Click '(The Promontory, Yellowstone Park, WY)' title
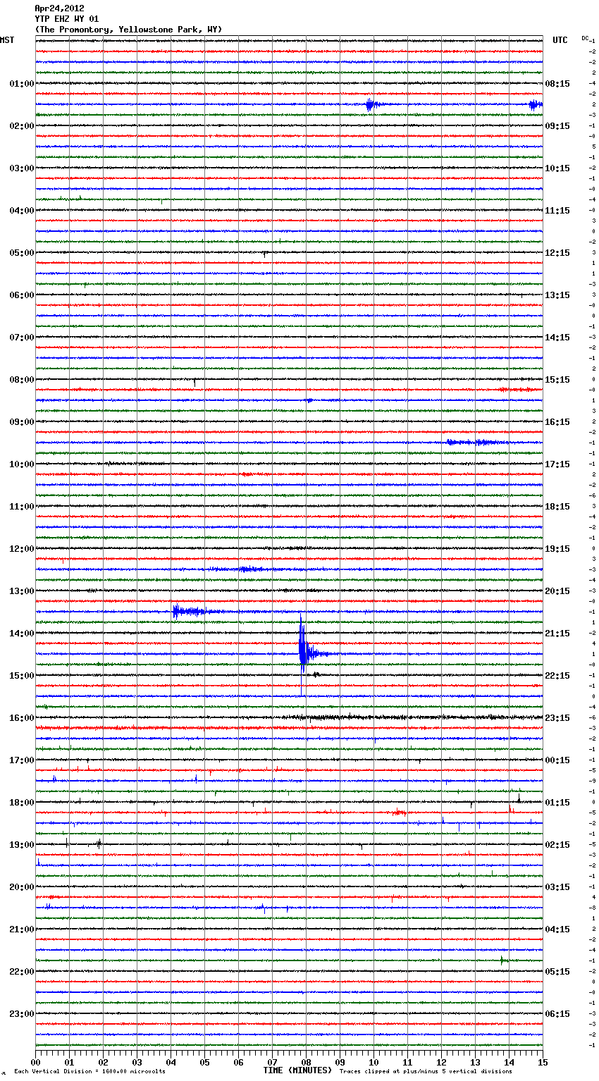This screenshot has height=1081, width=599. [x=128, y=30]
